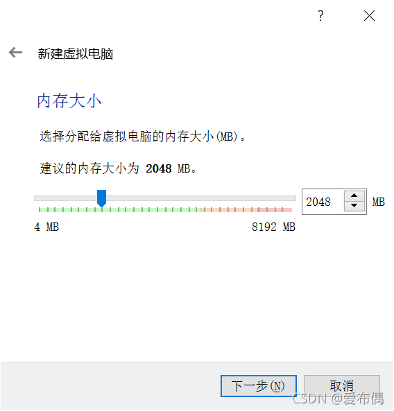Click the 取消 button
This screenshot has height=411, width=394.
point(342,386)
